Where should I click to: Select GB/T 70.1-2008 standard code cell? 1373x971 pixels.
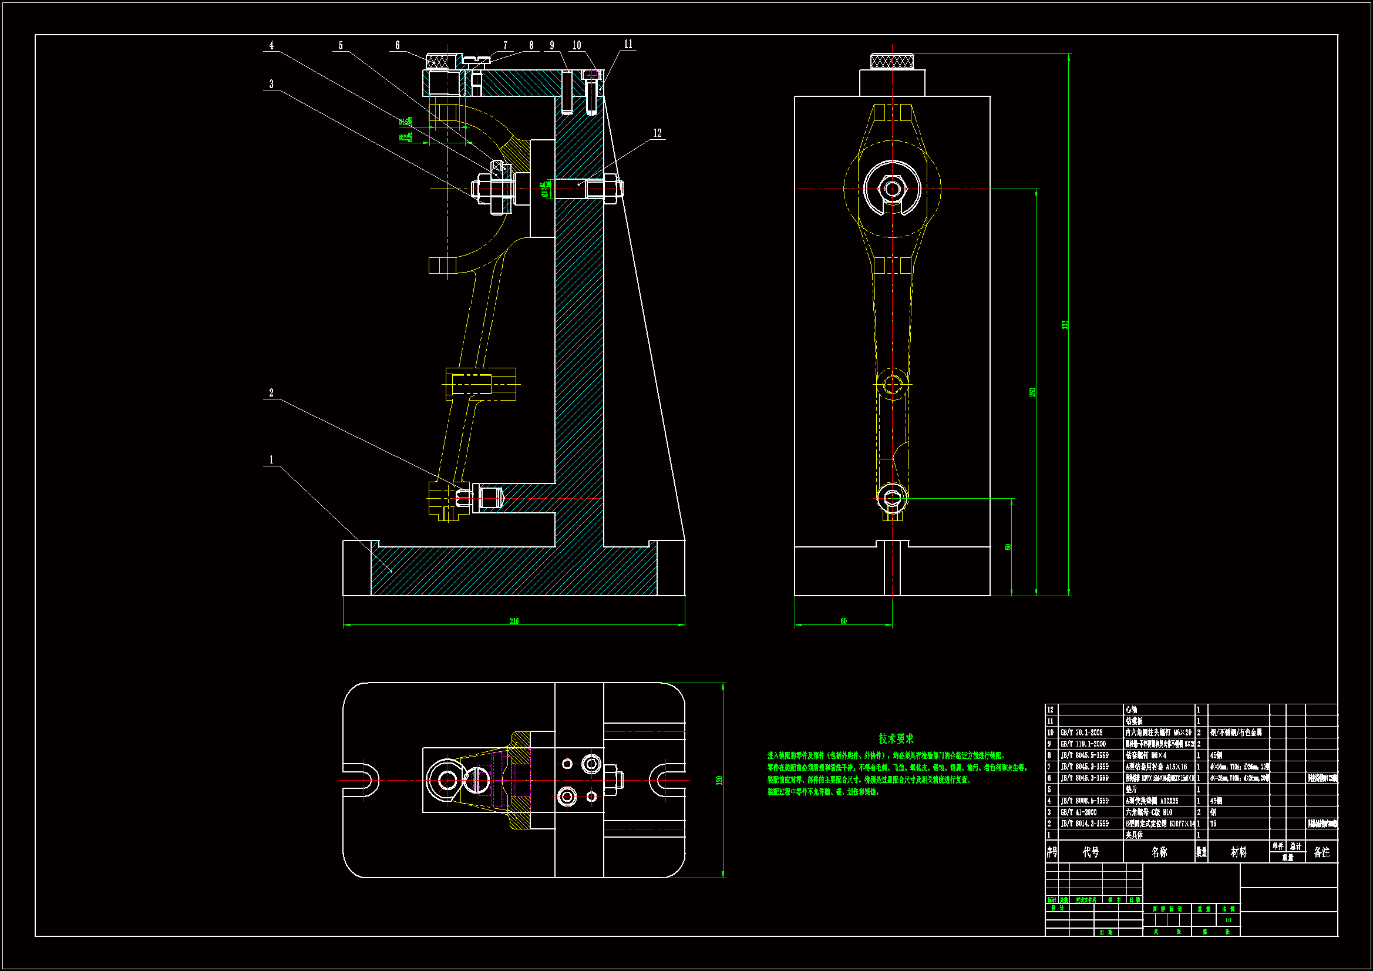[1081, 733]
